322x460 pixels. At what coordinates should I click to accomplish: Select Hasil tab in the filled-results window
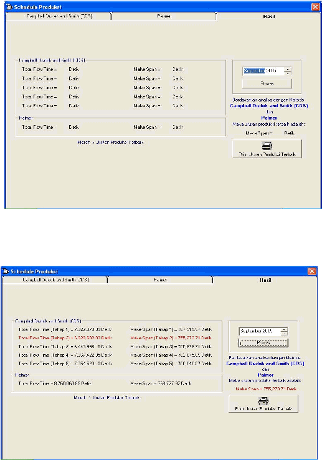pos(265,280)
